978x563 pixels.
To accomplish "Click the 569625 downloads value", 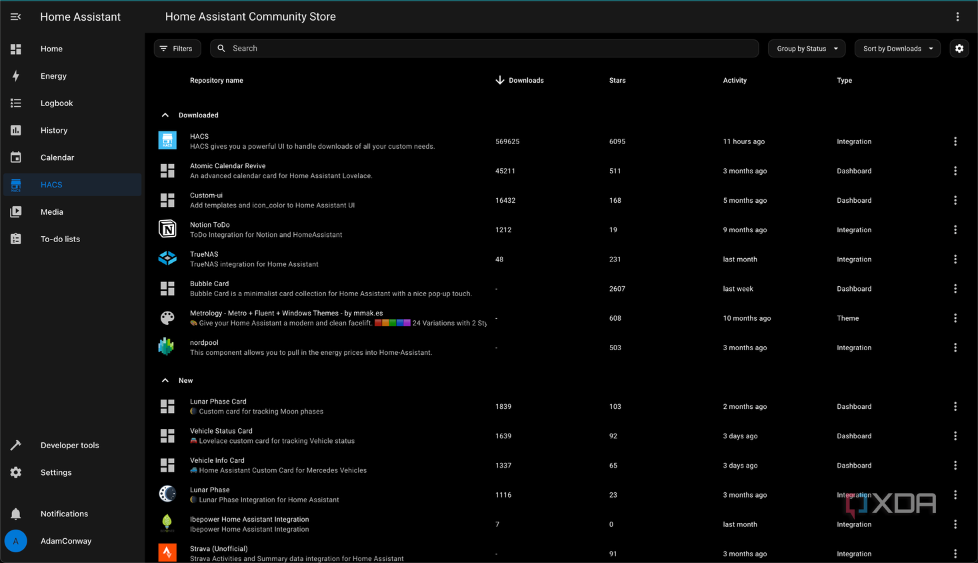I will 507,141.
